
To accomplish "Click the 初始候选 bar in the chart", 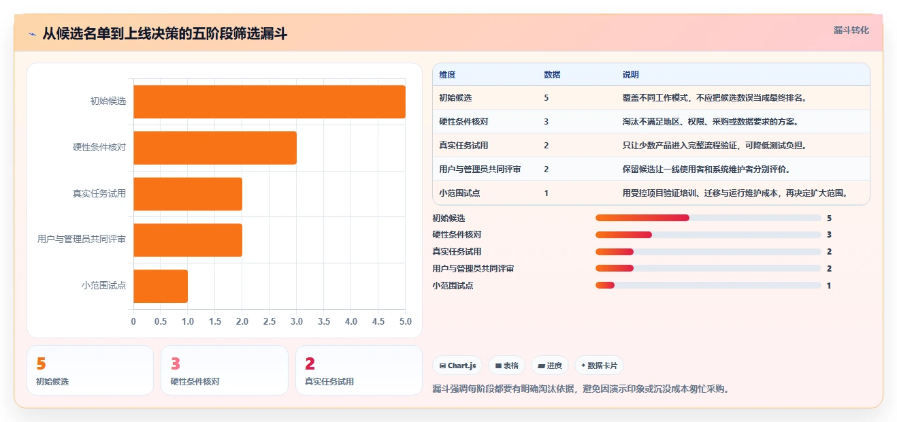I will (270, 101).
